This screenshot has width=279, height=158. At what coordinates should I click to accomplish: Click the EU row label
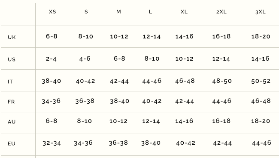pos(12,143)
